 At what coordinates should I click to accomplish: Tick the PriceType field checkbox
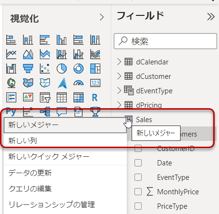pyautogui.click(x=138, y=206)
